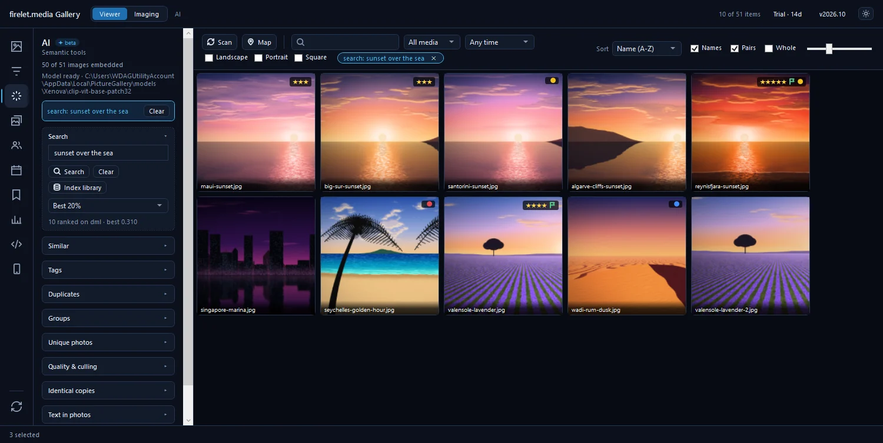Open the All media dropdown

click(432, 42)
